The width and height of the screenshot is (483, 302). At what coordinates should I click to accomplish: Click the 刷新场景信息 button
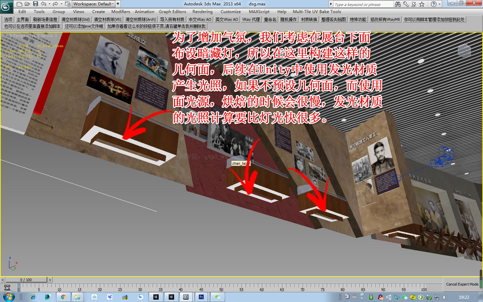click(x=45, y=19)
